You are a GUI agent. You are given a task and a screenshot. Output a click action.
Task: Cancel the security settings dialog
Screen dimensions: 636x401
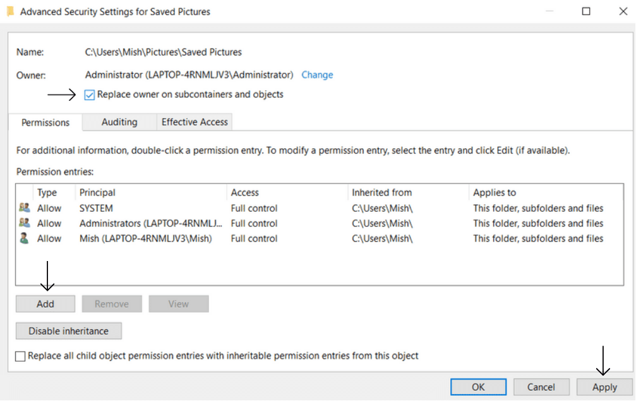[x=541, y=387]
